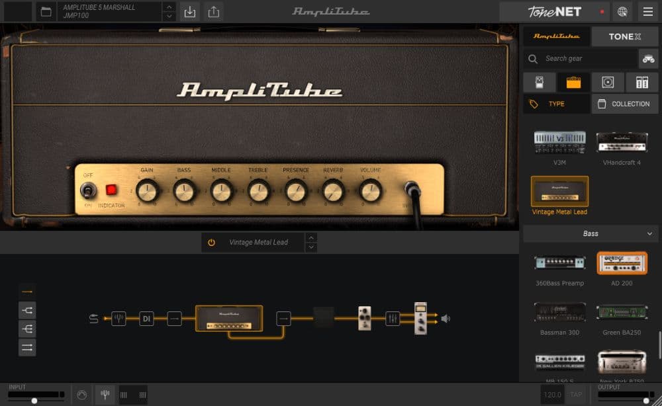This screenshot has height=406, width=662.
Task: Step to next preset with down arrow
Action: click(169, 17)
